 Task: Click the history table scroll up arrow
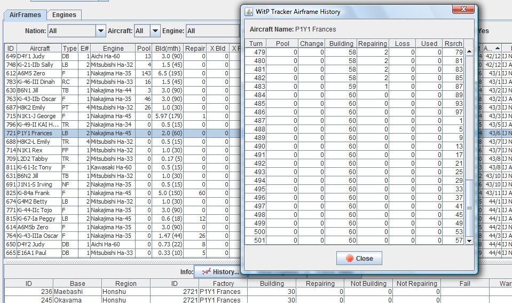(x=469, y=52)
